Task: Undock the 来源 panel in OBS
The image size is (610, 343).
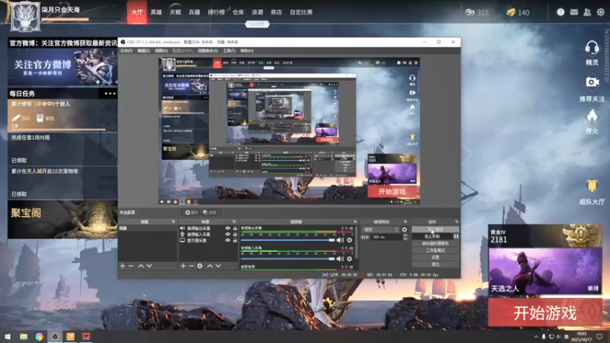Action: pos(234,222)
